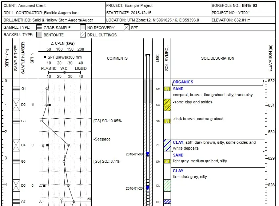Viewport: 279px width, 206px height.
Task: Click the water level marker dated 2016-01-08
Action: [x=148, y=154]
